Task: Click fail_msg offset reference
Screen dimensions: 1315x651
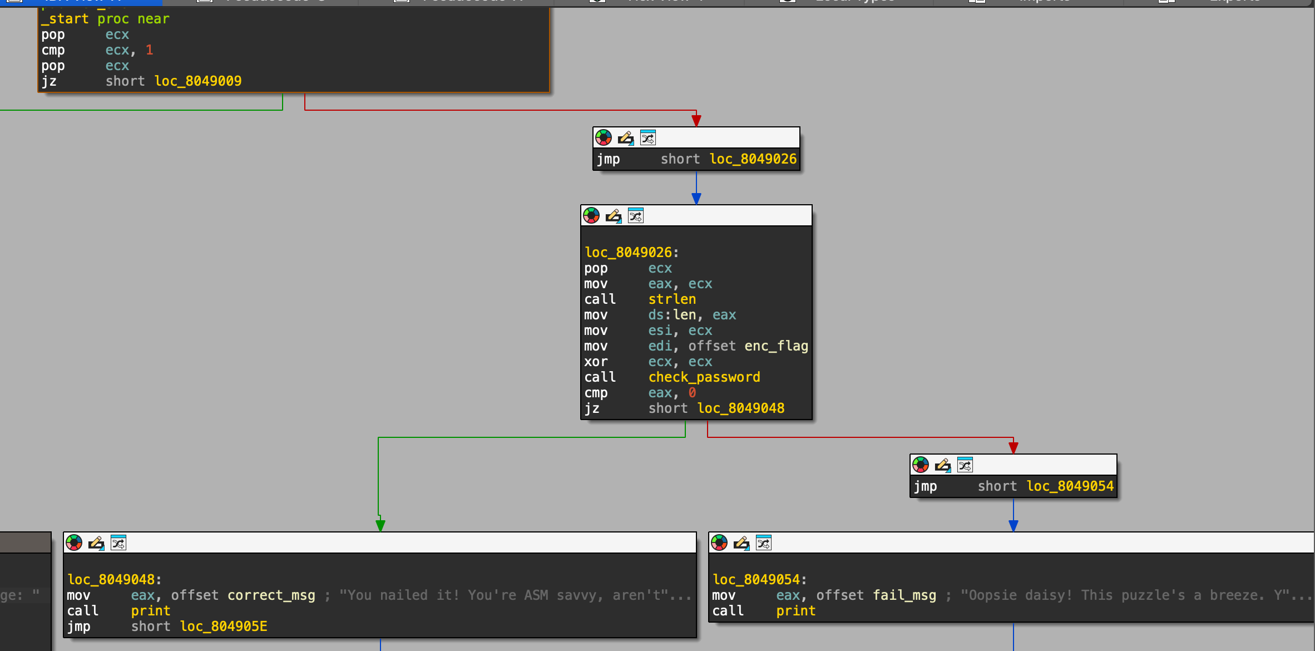Action: (904, 595)
